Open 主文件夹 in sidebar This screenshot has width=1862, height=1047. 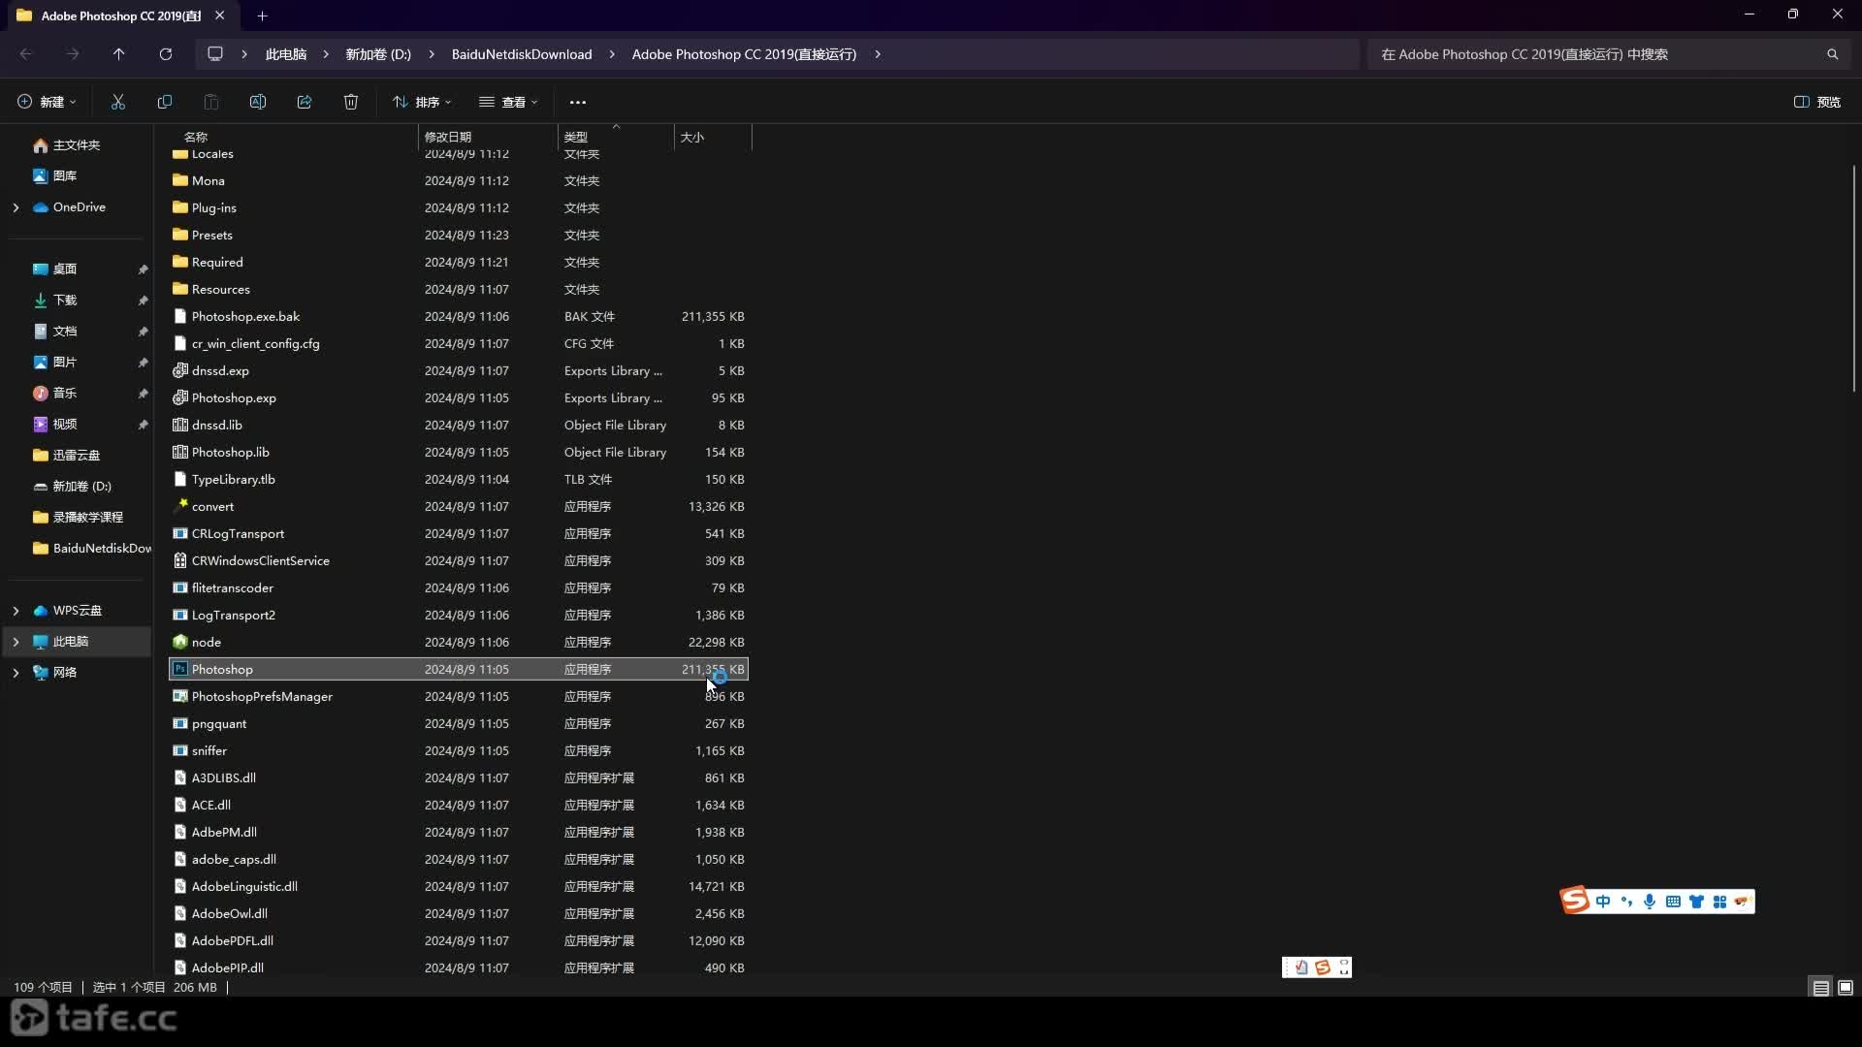(78, 145)
